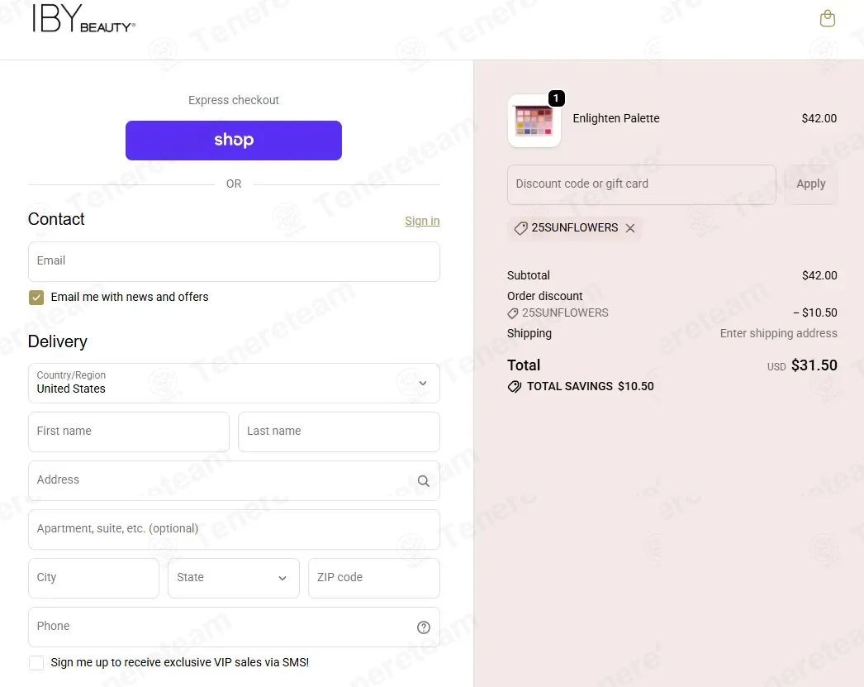Image resolution: width=864 pixels, height=687 pixels.
Task: Click the applied discount tag icon
Action: [520, 228]
